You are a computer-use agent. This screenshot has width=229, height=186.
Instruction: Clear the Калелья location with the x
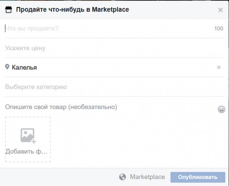click(219, 67)
